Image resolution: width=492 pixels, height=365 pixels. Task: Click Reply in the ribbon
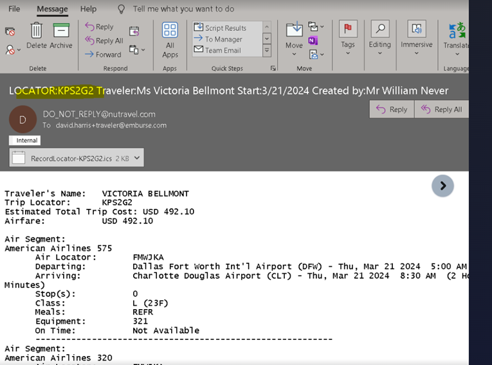(99, 26)
